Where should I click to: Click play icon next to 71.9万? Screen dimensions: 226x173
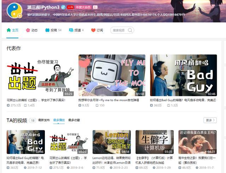94,168
